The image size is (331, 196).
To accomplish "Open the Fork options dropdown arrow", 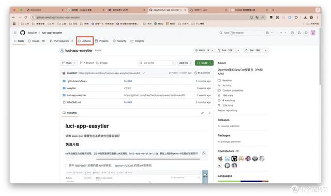I will [238, 50].
